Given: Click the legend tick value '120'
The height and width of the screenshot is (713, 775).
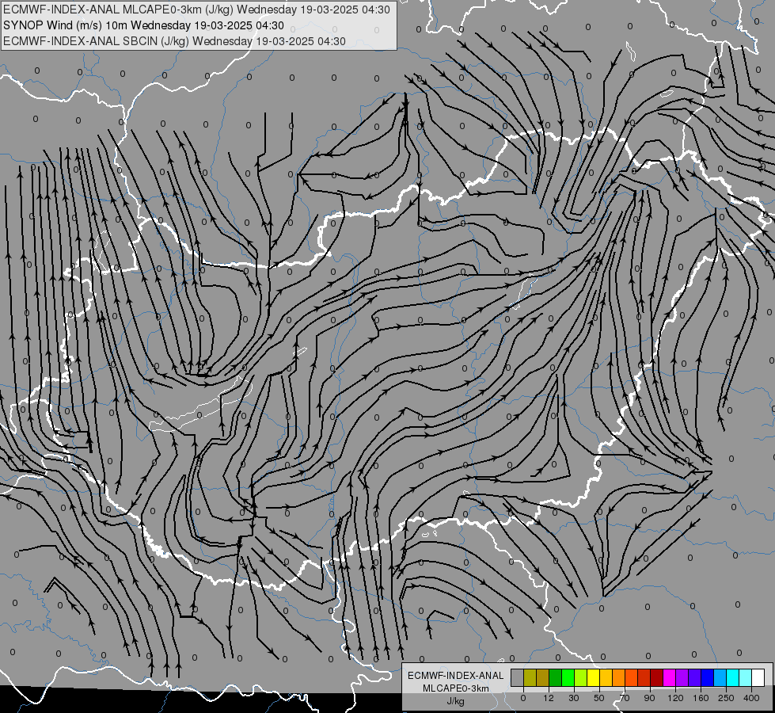Looking at the screenshot, I should pyautogui.click(x=676, y=698).
